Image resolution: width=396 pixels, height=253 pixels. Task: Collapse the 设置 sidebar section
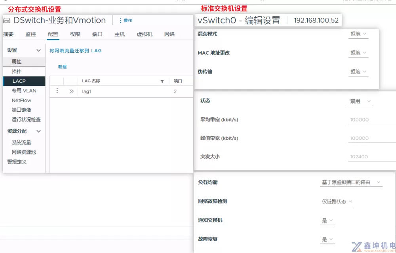(x=39, y=50)
